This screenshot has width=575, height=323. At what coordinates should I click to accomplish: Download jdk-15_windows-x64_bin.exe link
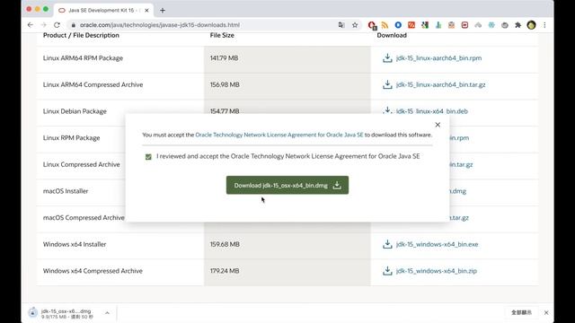point(437,244)
